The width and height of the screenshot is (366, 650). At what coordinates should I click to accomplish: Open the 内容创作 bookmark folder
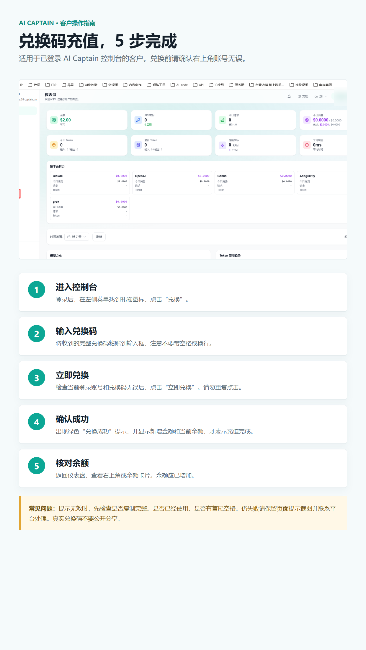coord(132,85)
